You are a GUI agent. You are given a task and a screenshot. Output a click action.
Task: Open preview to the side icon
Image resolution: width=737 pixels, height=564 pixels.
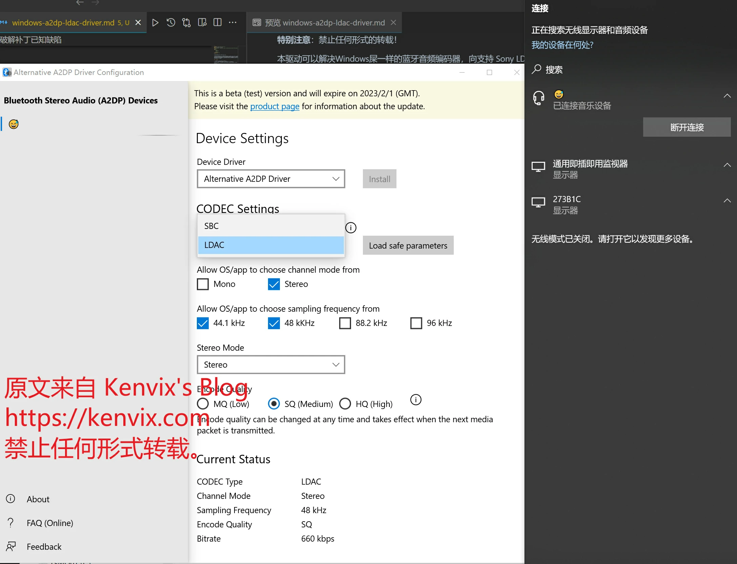coord(202,23)
